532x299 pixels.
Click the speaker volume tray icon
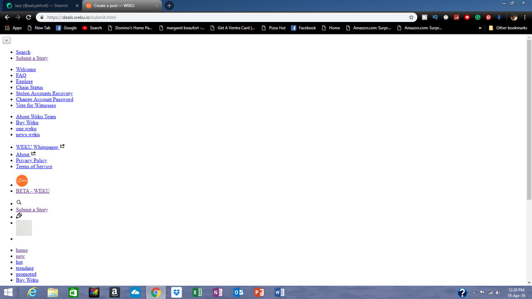[498, 292]
